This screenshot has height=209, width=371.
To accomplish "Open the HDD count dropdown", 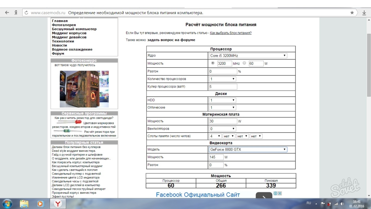I will click(x=223, y=100).
